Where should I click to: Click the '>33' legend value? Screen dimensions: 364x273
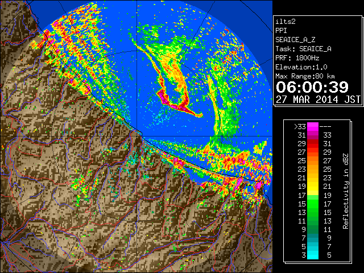pos(300,127)
